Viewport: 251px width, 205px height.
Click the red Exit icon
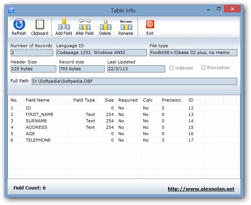(x=150, y=24)
